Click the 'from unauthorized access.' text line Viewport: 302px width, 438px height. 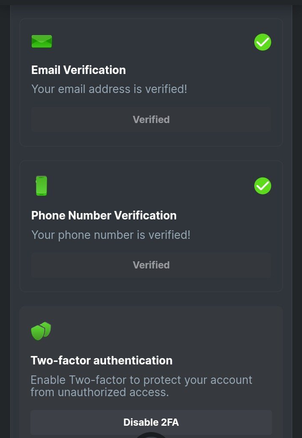pyautogui.click(x=99, y=392)
